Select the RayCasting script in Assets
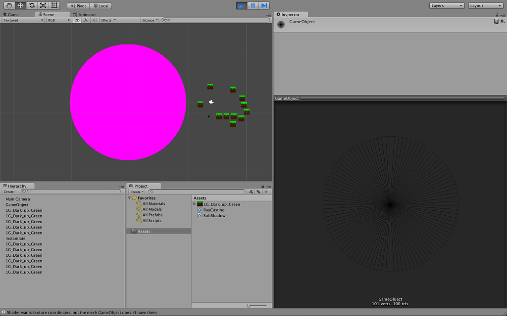Screen dimensions: 507x316 (213, 209)
